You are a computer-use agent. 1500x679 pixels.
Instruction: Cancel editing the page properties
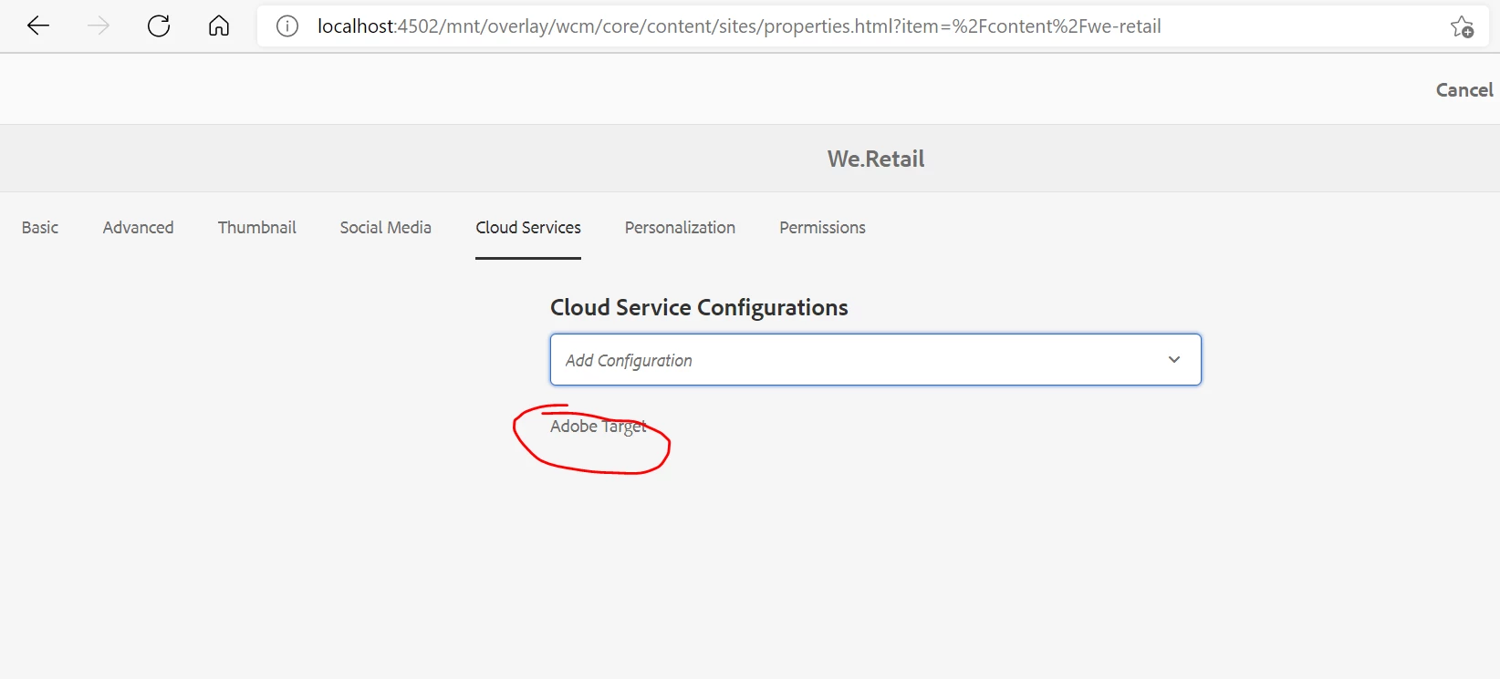1464,89
